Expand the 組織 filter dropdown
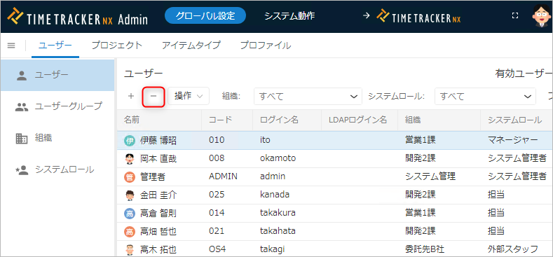Image resolution: width=553 pixels, height=257 pixels. pyautogui.click(x=308, y=96)
